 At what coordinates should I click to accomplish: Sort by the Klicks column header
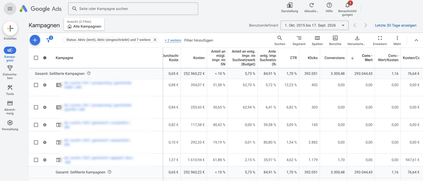(x=313, y=58)
